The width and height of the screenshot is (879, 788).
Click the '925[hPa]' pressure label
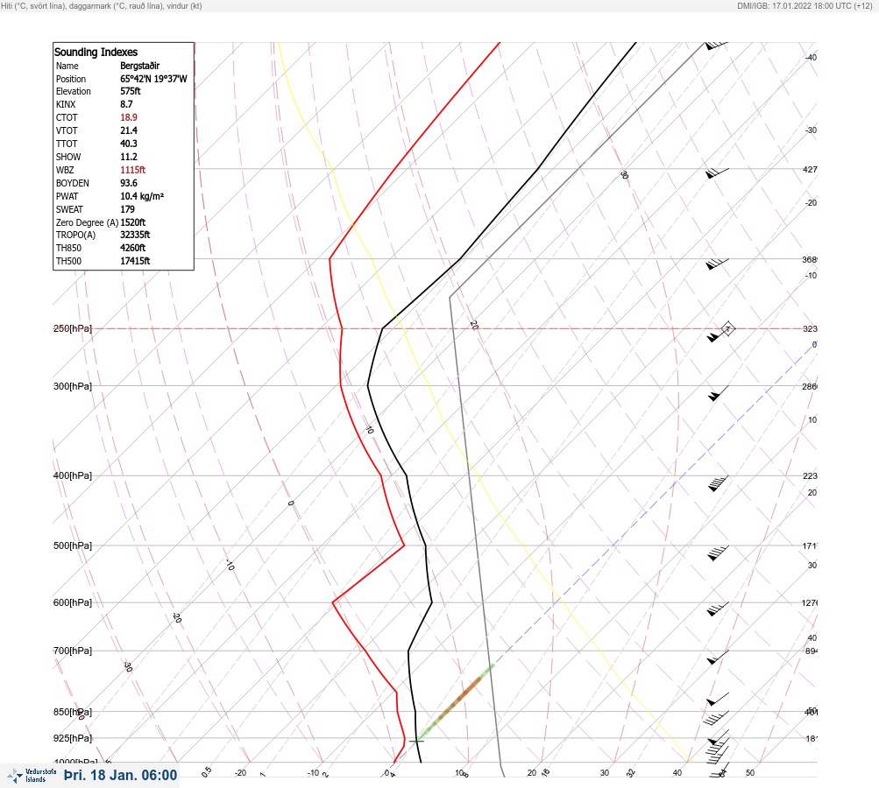click(x=73, y=738)
